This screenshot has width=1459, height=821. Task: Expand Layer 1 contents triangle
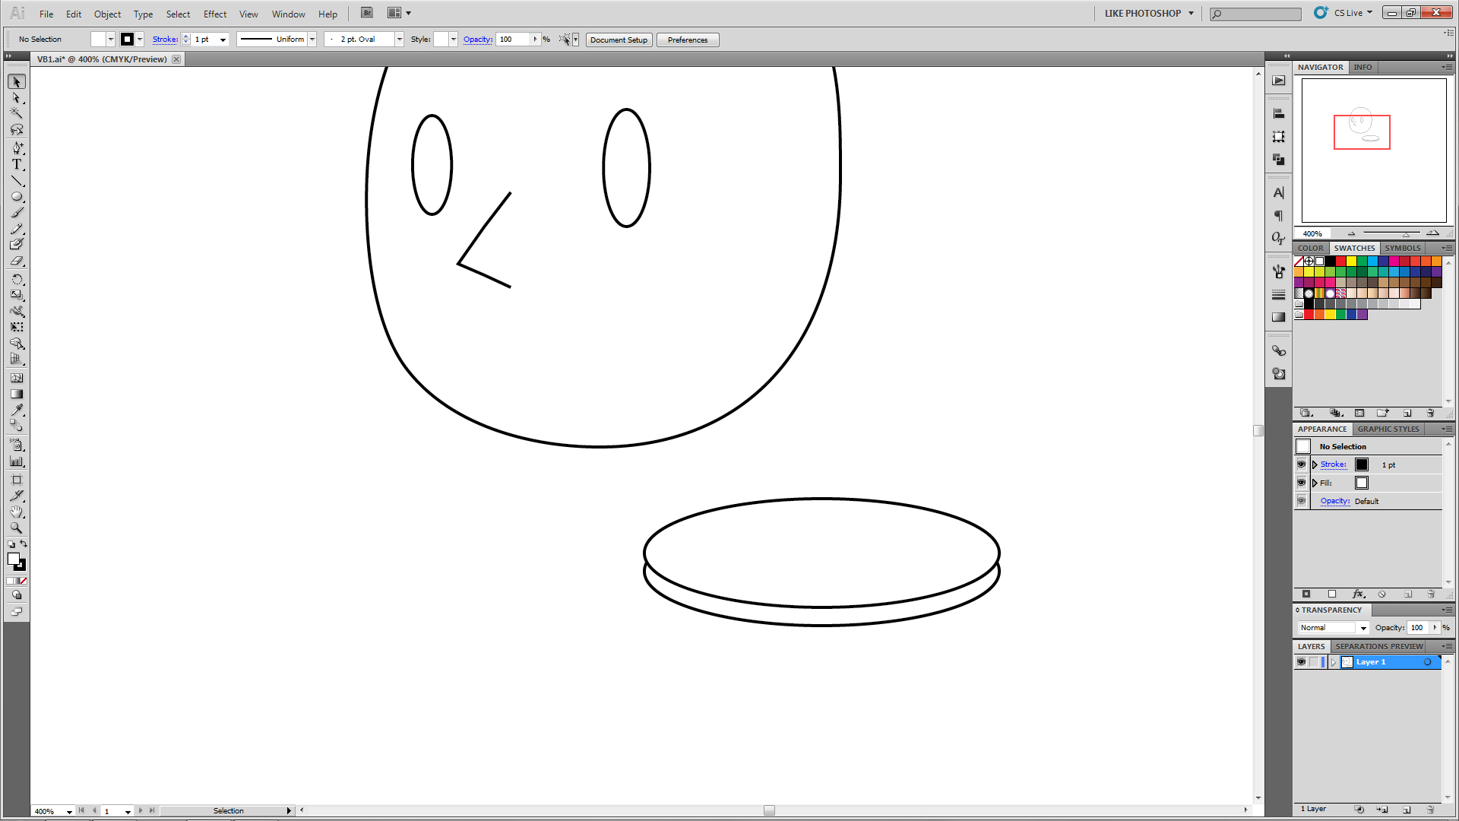[x=1333, y=662]
